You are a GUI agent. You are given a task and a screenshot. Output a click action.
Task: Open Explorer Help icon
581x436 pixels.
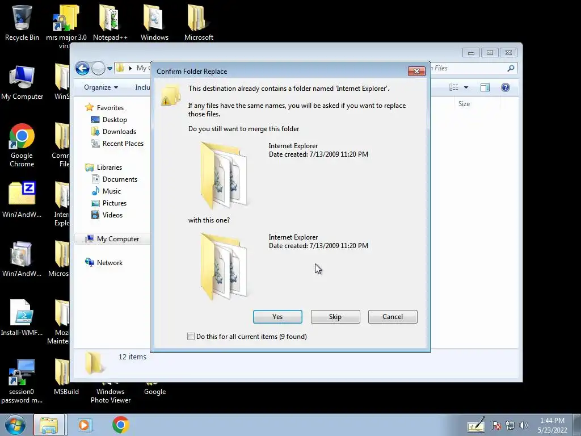(506, 87)
